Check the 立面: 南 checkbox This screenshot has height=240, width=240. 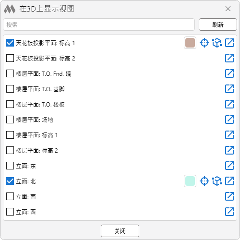pyautogui.click(x=10, y=196)
